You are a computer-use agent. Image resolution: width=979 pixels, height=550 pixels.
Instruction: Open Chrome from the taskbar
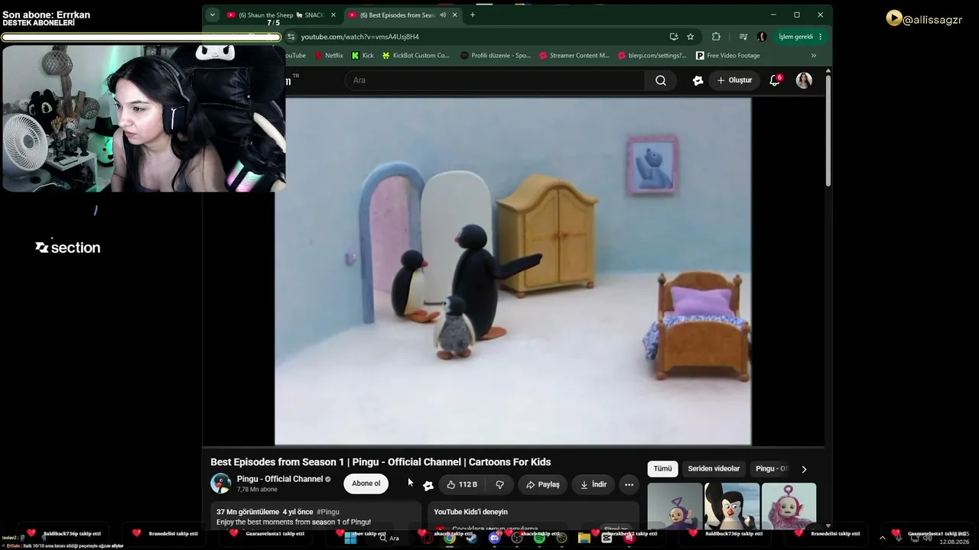coord(450,538)
